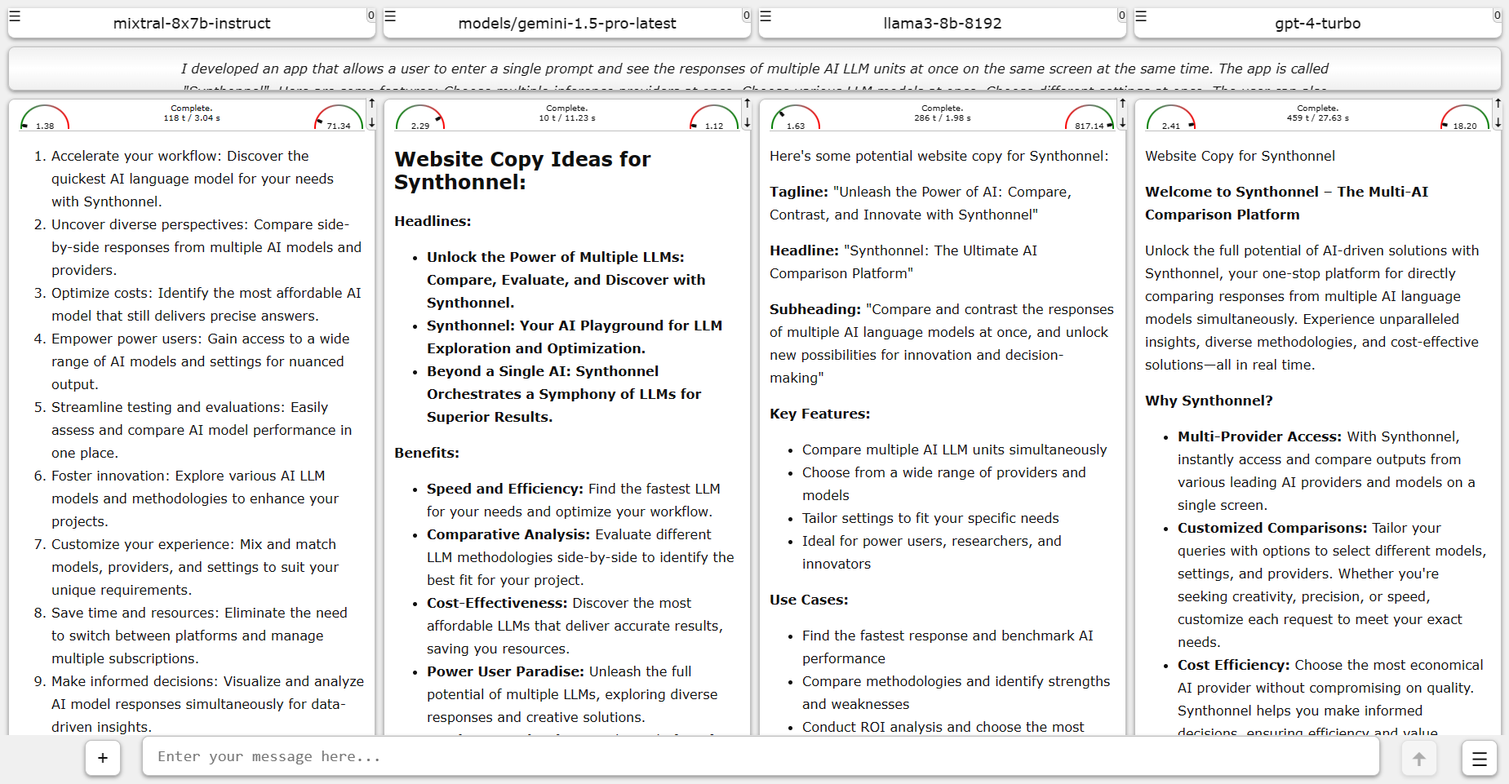Click up arrow in mixtral response panel
This screenshot has height=784, width=1509.
371,104
